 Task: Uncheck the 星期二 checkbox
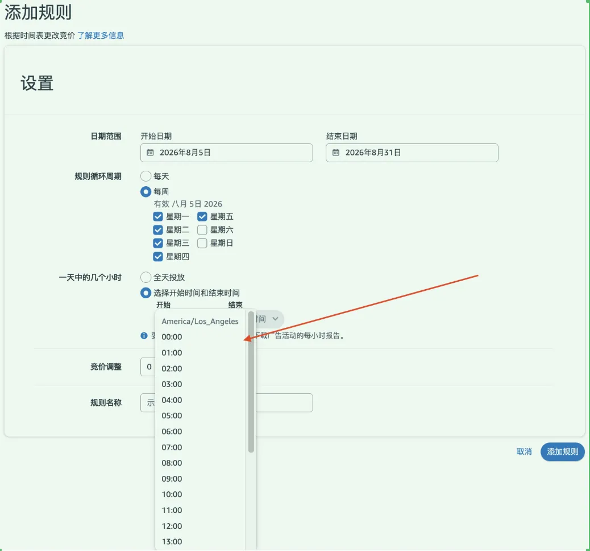click(158, 230)
